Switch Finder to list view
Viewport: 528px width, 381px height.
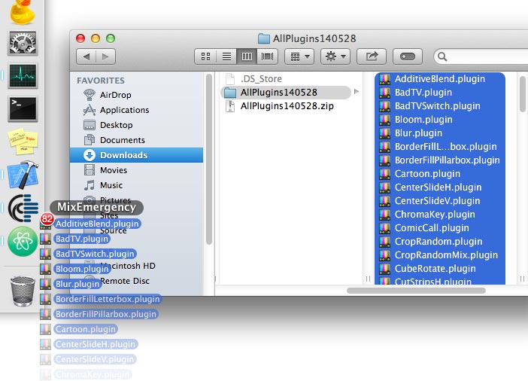(x=226, y=56)
